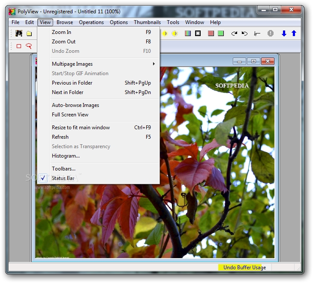
Task: Open the Browse menu
Action: 65,22
